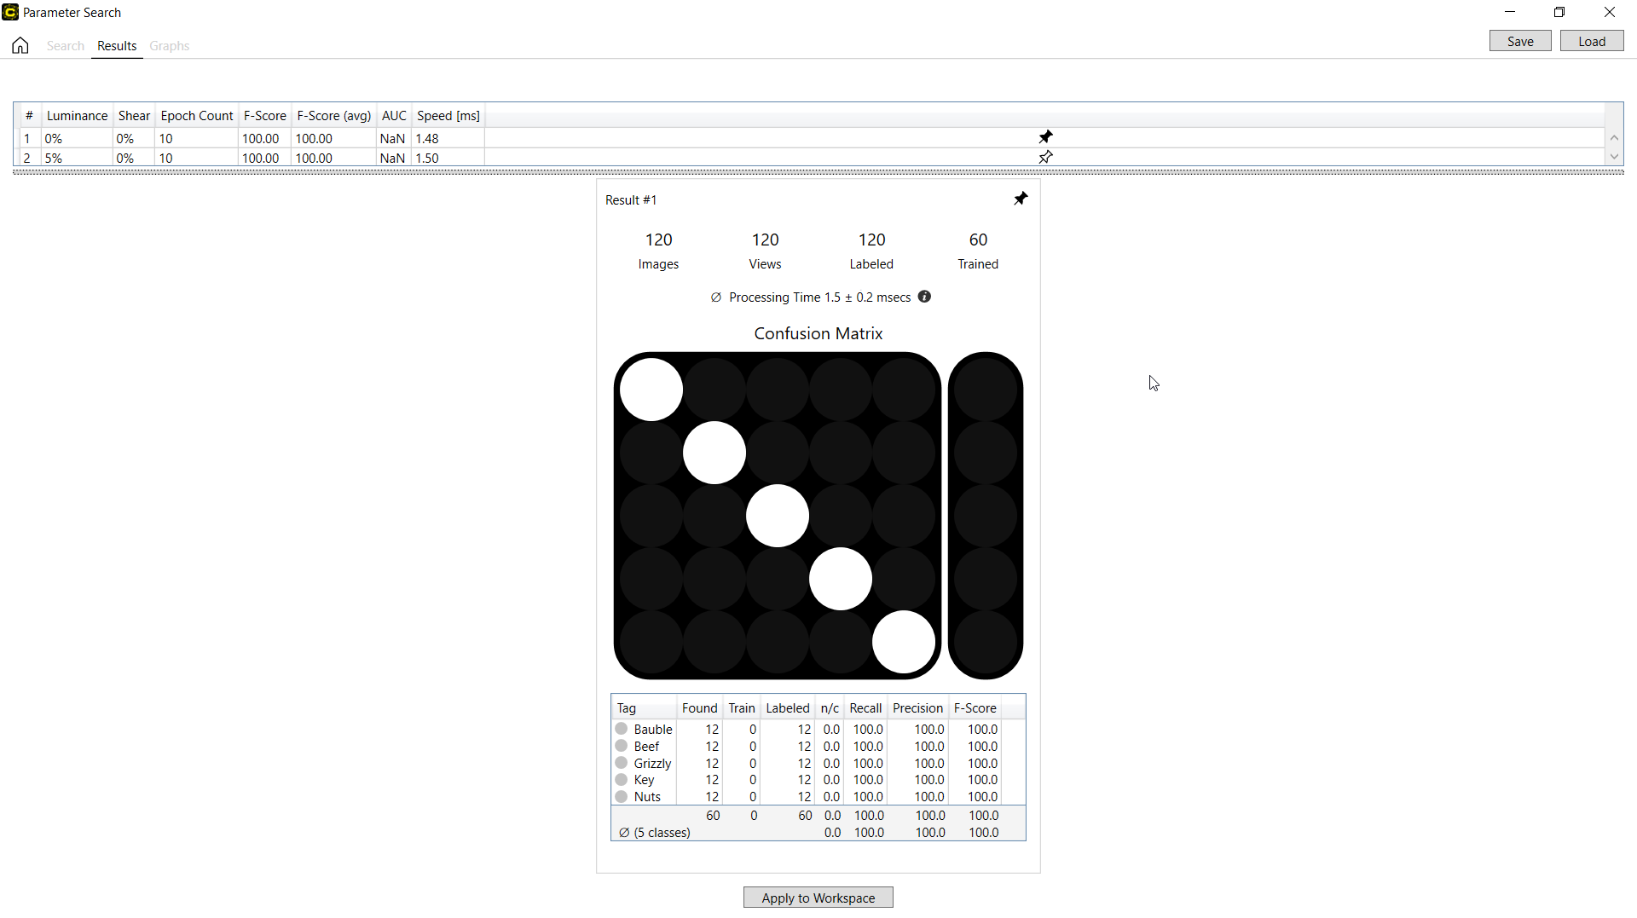1637x918 pixels.
Task: Open the Graphs tab
Action: (169, 46)
